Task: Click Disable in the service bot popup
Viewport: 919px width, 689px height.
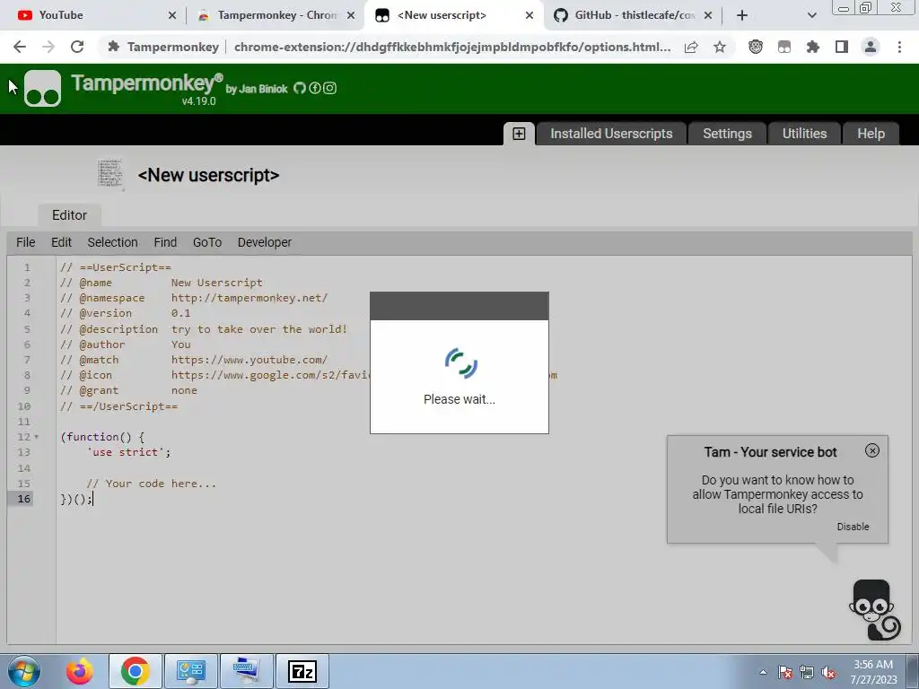Action: 853,527
